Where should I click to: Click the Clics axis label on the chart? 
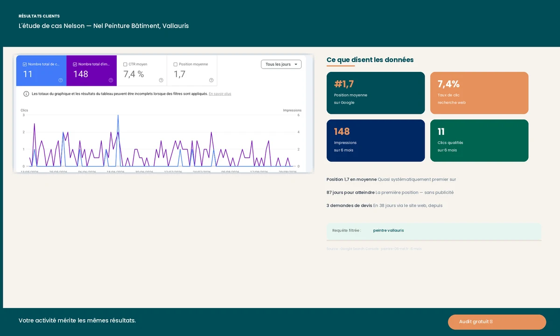[x=24, y=111]
